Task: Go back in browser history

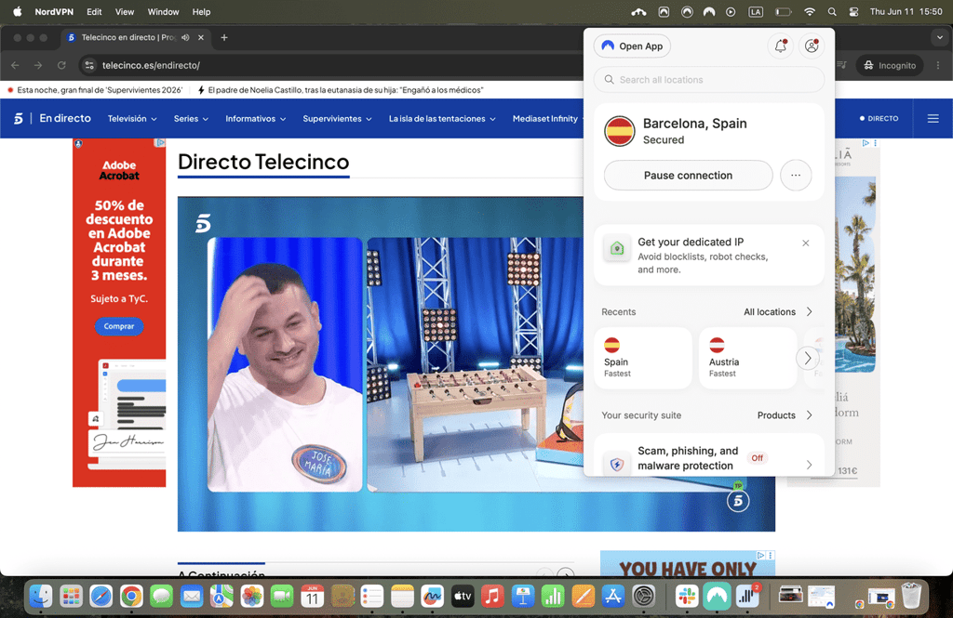Action: [x=15, y=66]
